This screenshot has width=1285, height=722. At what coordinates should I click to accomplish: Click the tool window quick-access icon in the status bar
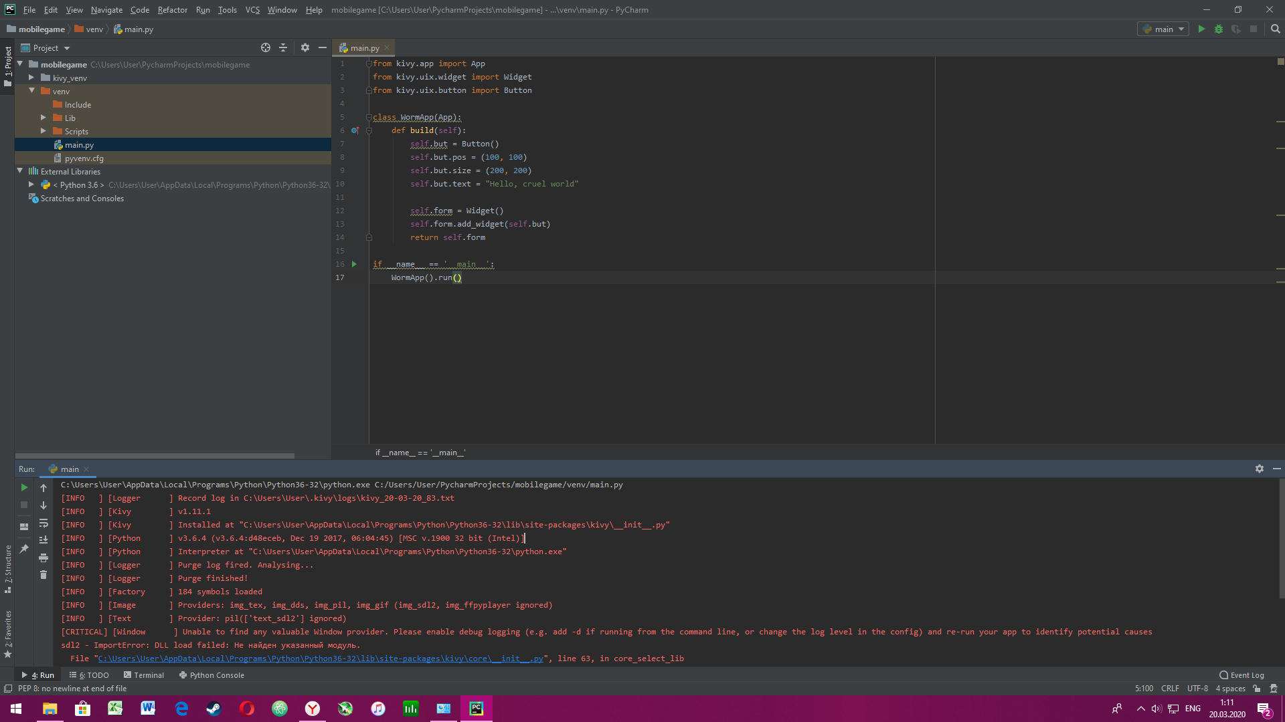click(8, 689)
